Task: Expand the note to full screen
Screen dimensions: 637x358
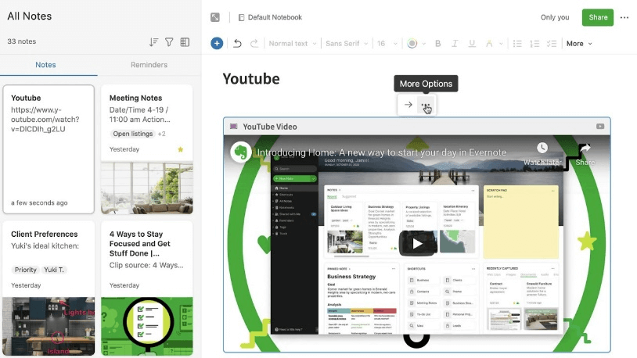Action: (215, 17)
